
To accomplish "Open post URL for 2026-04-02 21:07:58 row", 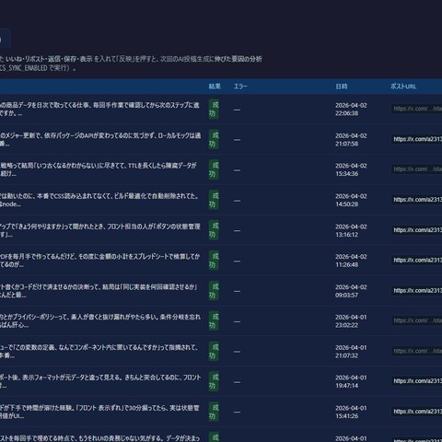I will coord(417,139).
